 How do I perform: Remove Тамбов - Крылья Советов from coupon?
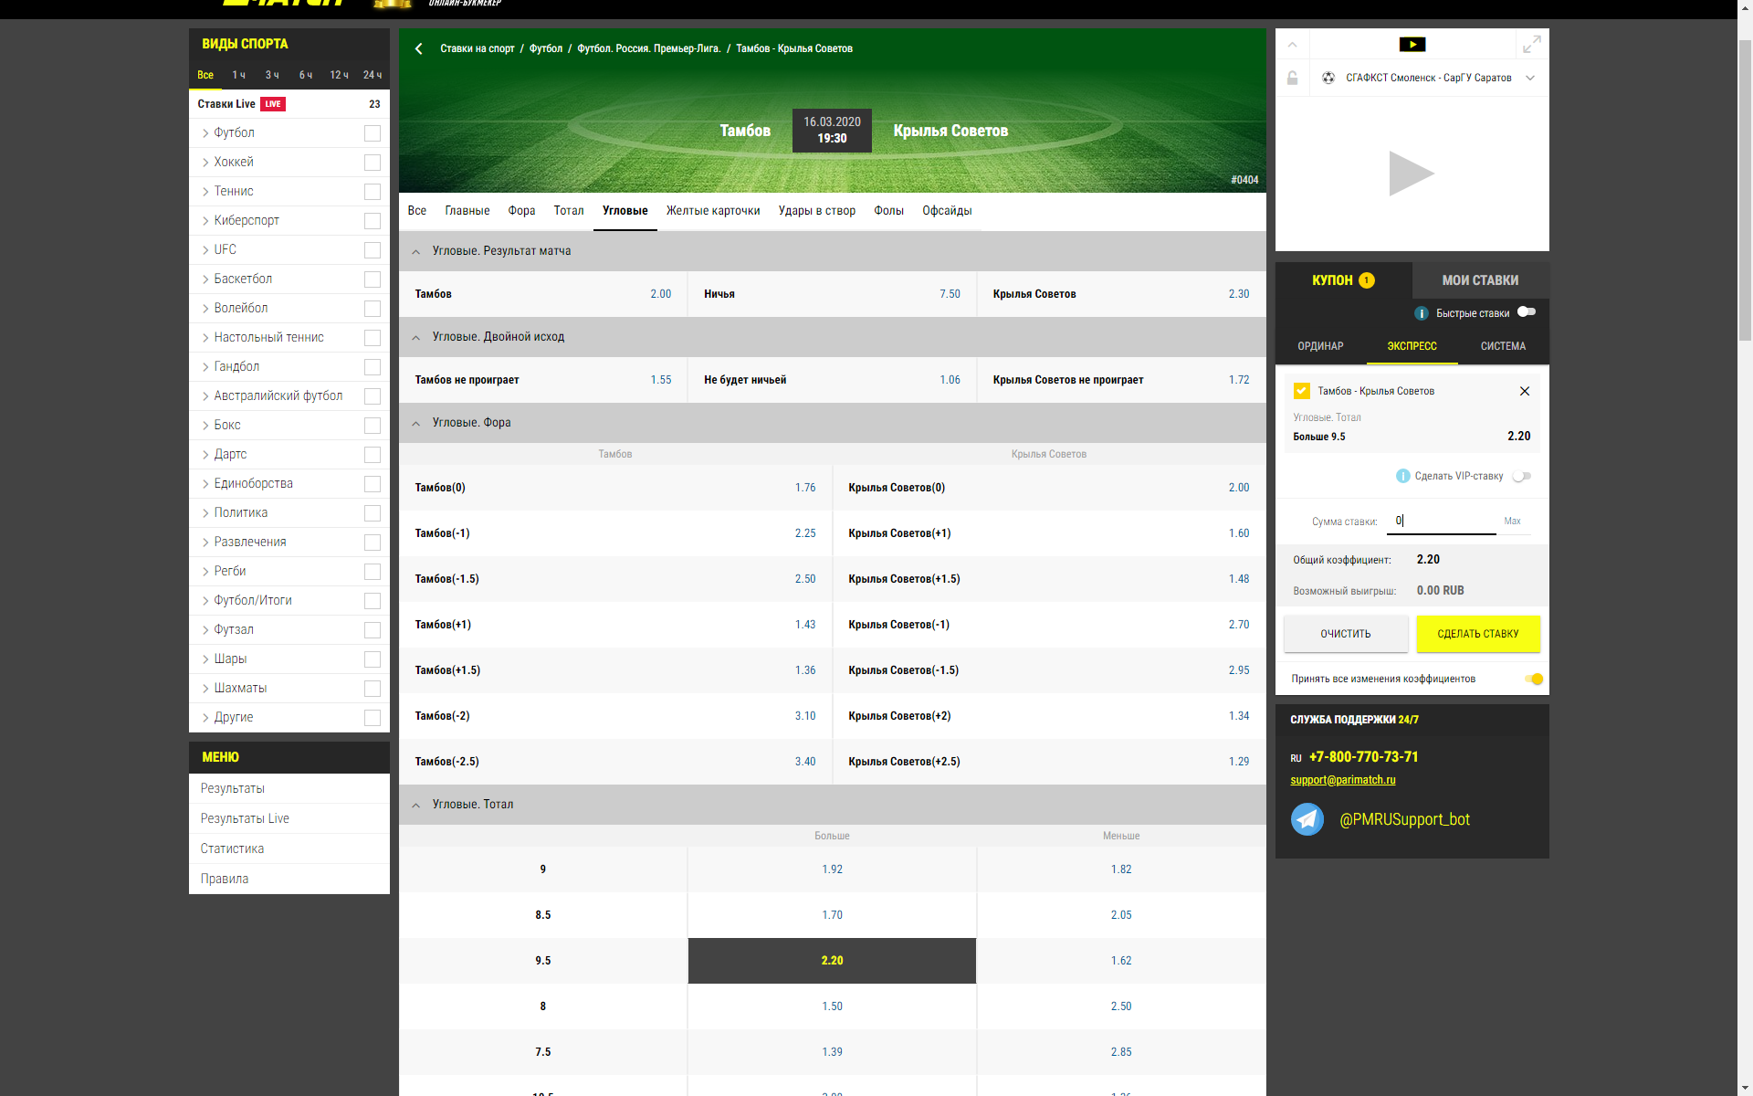(1524, 391)
